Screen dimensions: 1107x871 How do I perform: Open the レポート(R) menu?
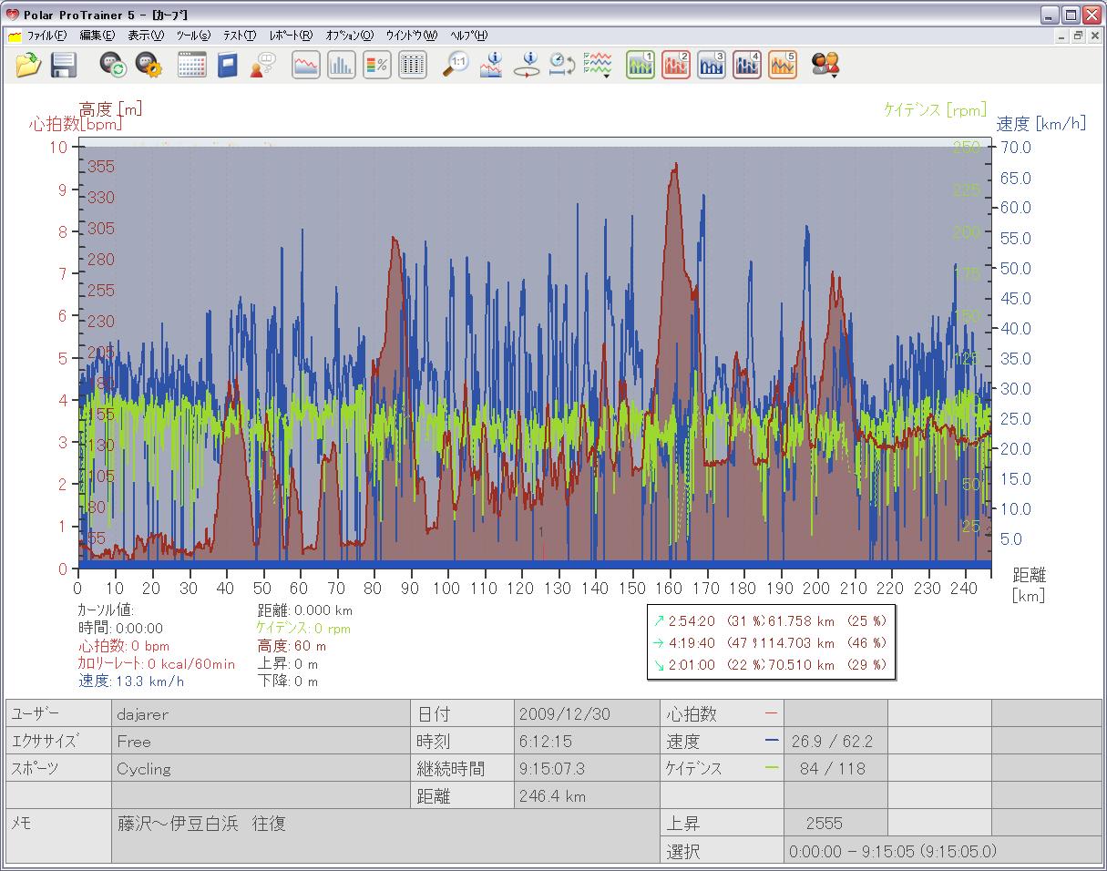[291, 36]
